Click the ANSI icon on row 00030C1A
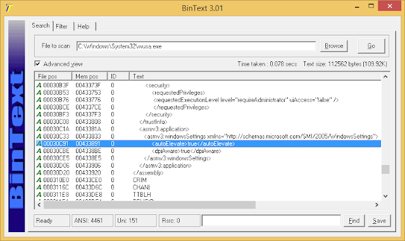This screenshot has height=241, width=405. point(39,129)
